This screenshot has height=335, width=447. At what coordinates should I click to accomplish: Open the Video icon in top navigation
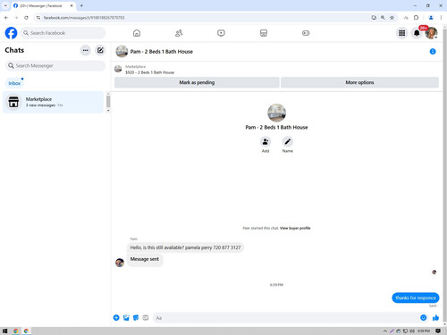[x=221, y=33]
